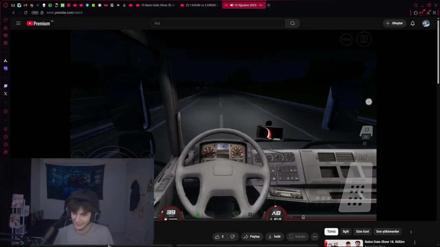Image resolution: width=440 pixels, height=247 pixels.
Task: Click the site padlock security icon
Action: coord(42,13)
